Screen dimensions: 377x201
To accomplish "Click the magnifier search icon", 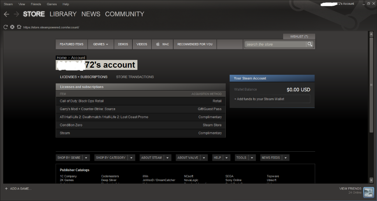I will pos(310,44).
